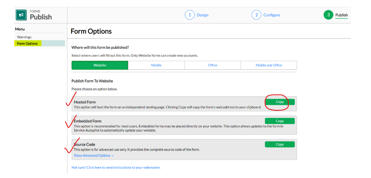Image resolution: width=371 pixels, height=178 pixels.
Task: Expand Show Advanced Options
Action: point(94,155)
